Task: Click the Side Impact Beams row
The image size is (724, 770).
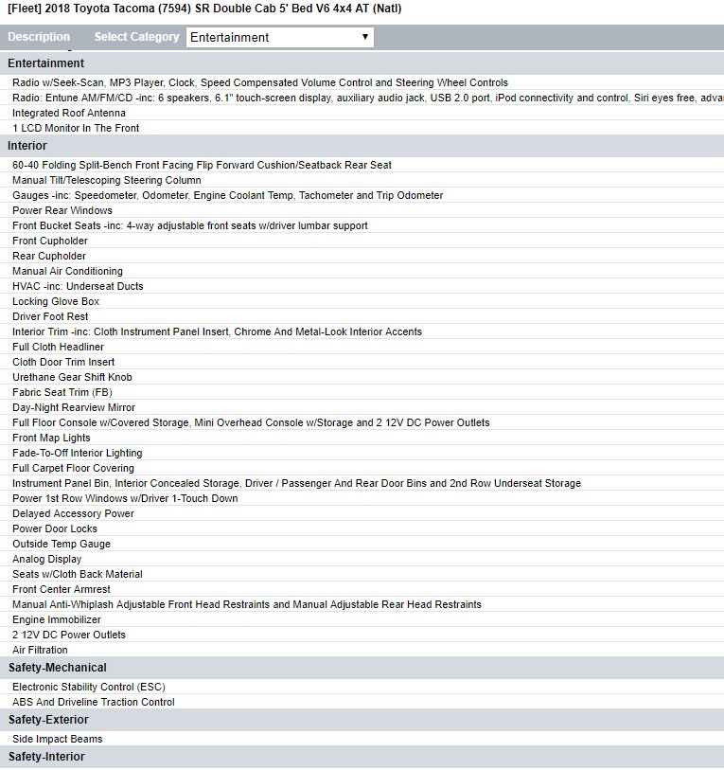Action: [x=362, y=740]
